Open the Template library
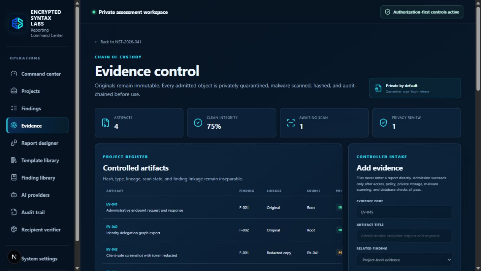 coord(37,160)
